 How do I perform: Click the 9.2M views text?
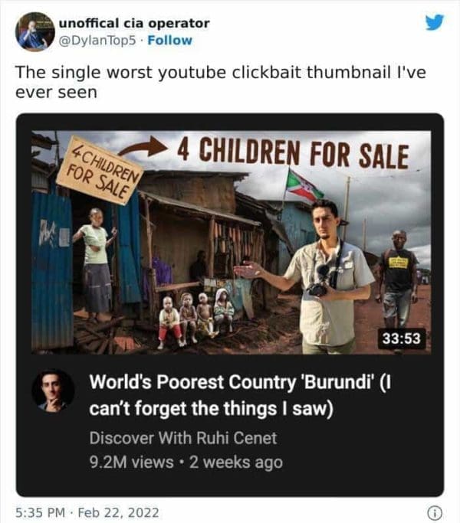pyautogui.click(x=131, y=463)
